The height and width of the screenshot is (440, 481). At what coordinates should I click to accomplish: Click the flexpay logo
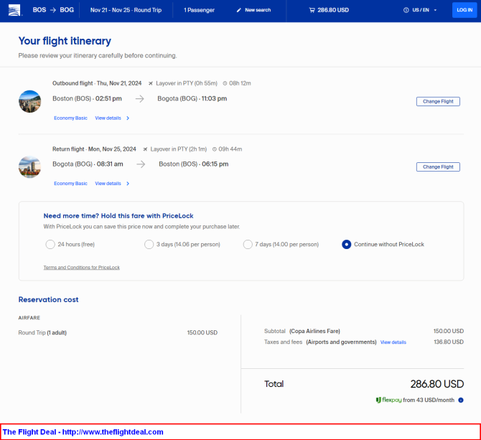[x=388, y=400]
